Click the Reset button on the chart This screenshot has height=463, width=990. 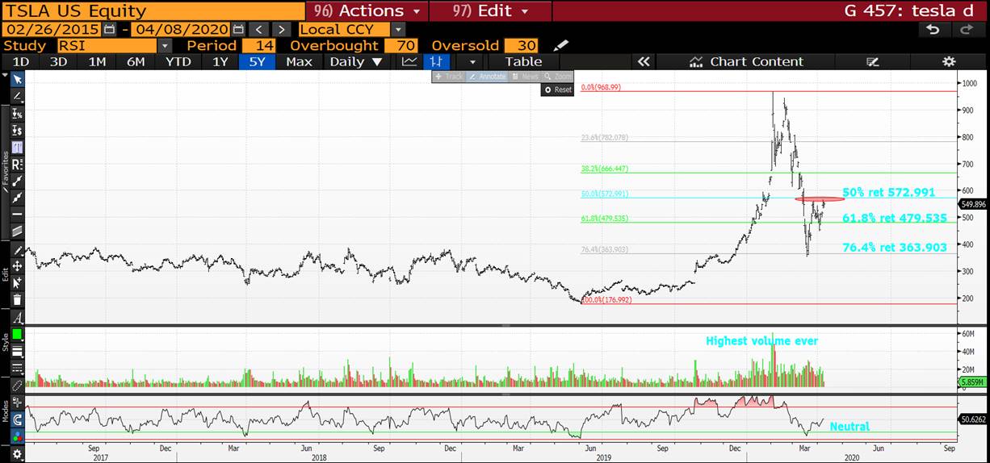pyautogui.click(x=558, y=90)
